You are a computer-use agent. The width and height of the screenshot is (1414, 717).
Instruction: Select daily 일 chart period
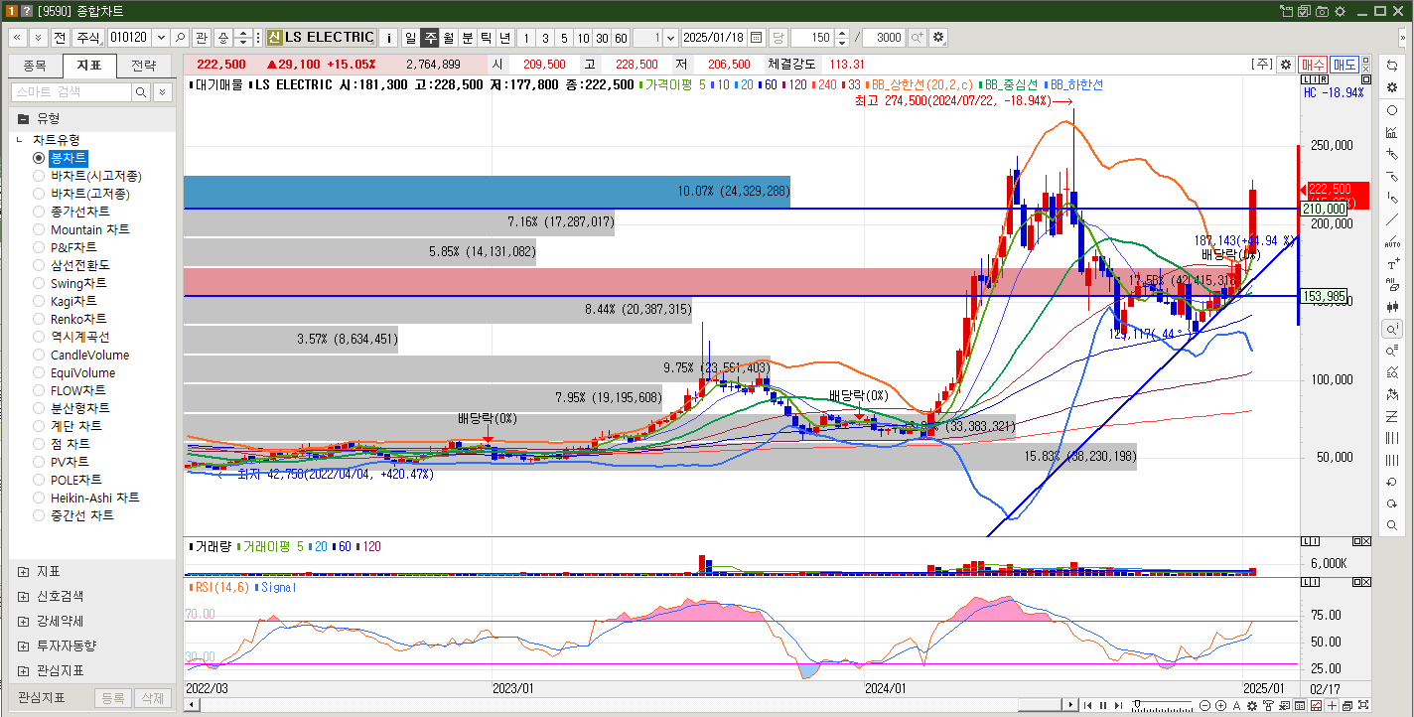[x=410, y=37]
